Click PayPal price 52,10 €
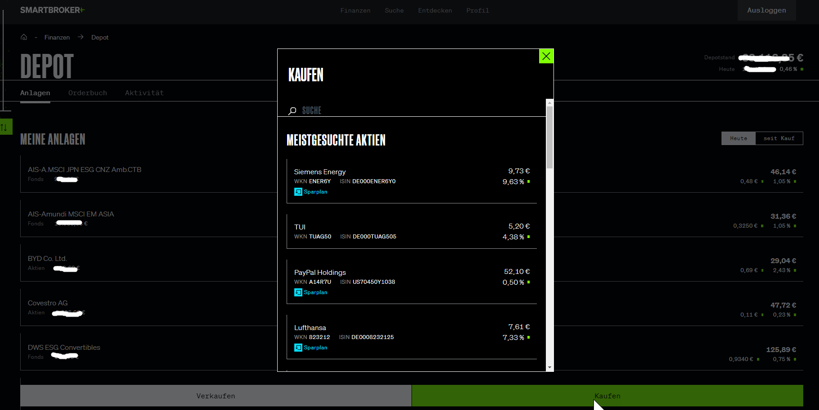This screenshot has height=410, width=819. (517, 272)
